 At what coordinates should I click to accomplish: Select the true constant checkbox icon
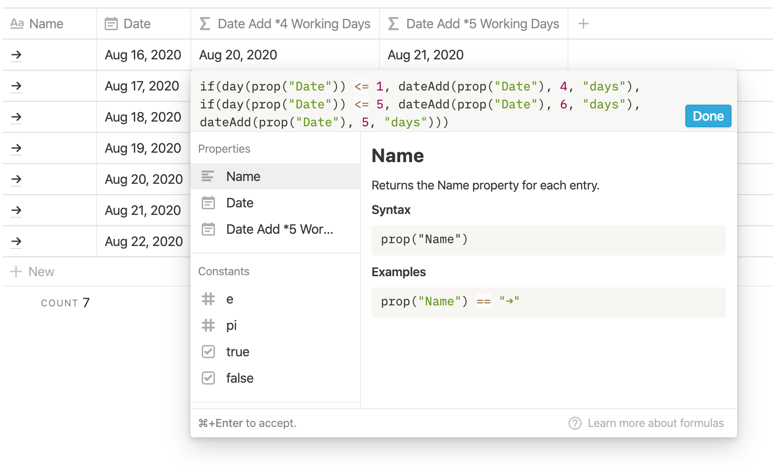pyautogui.click(x=208, y=352)
